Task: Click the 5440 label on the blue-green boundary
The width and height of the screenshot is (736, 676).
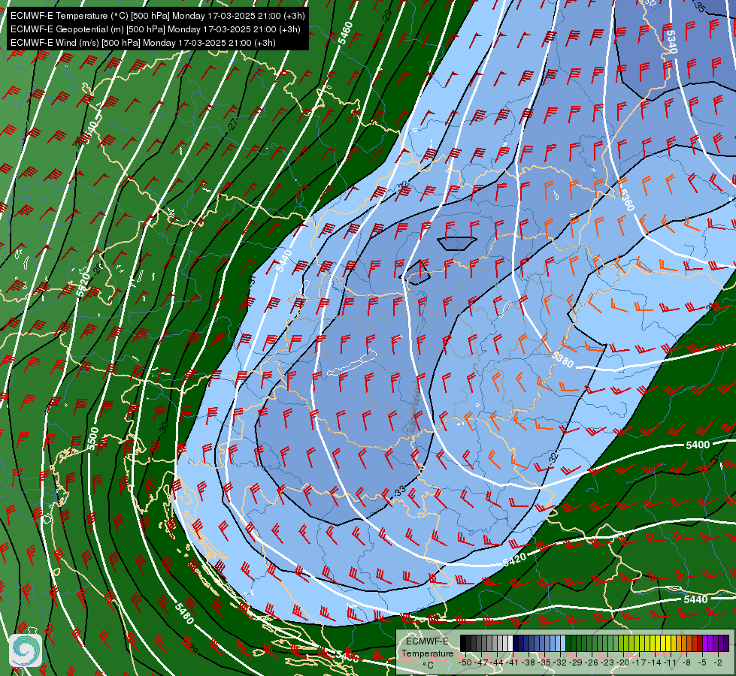Action: click(284, 261)
